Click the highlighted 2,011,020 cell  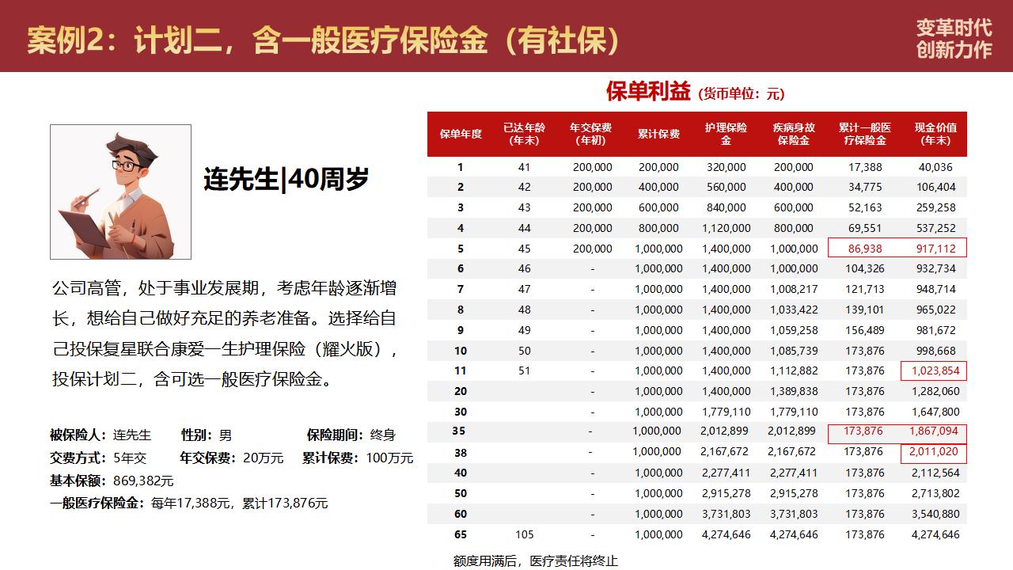pos(934,452)
